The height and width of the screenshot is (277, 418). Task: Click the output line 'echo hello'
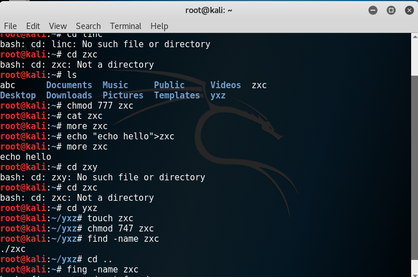pos(26,157)
